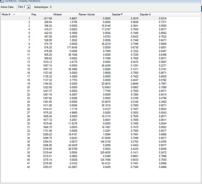Select Raman activity value 320.4830

pyautogui.click(x=105, y=152)
